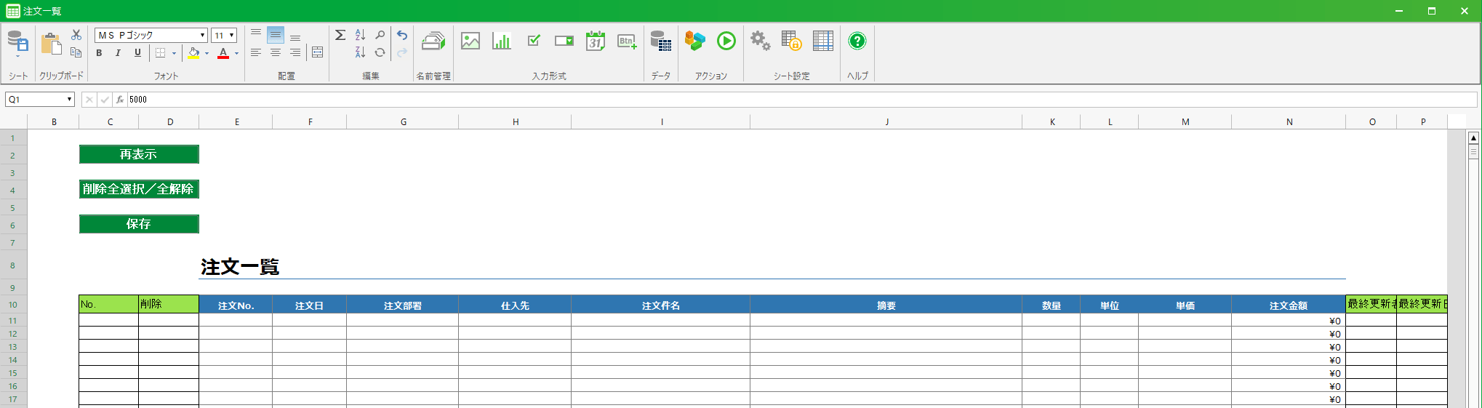Expand the font size 11 dropdown
Image resolution: width=1482 pixels, height=408 pixels.
pyautogui.click(x=231, y=36)
